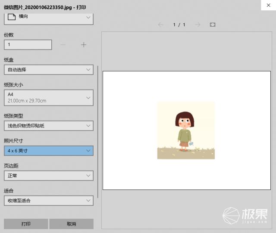Screen dimensions: 276x233
Task: Open the A4 paper size dropdown
Action: 49,98
